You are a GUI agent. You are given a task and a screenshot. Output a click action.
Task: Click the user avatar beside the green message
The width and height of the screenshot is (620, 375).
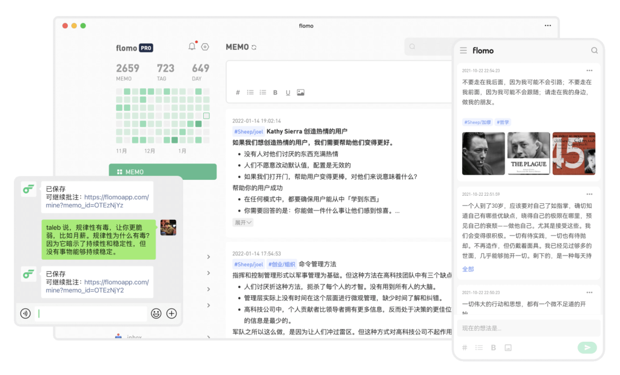(x=168, y=227)
